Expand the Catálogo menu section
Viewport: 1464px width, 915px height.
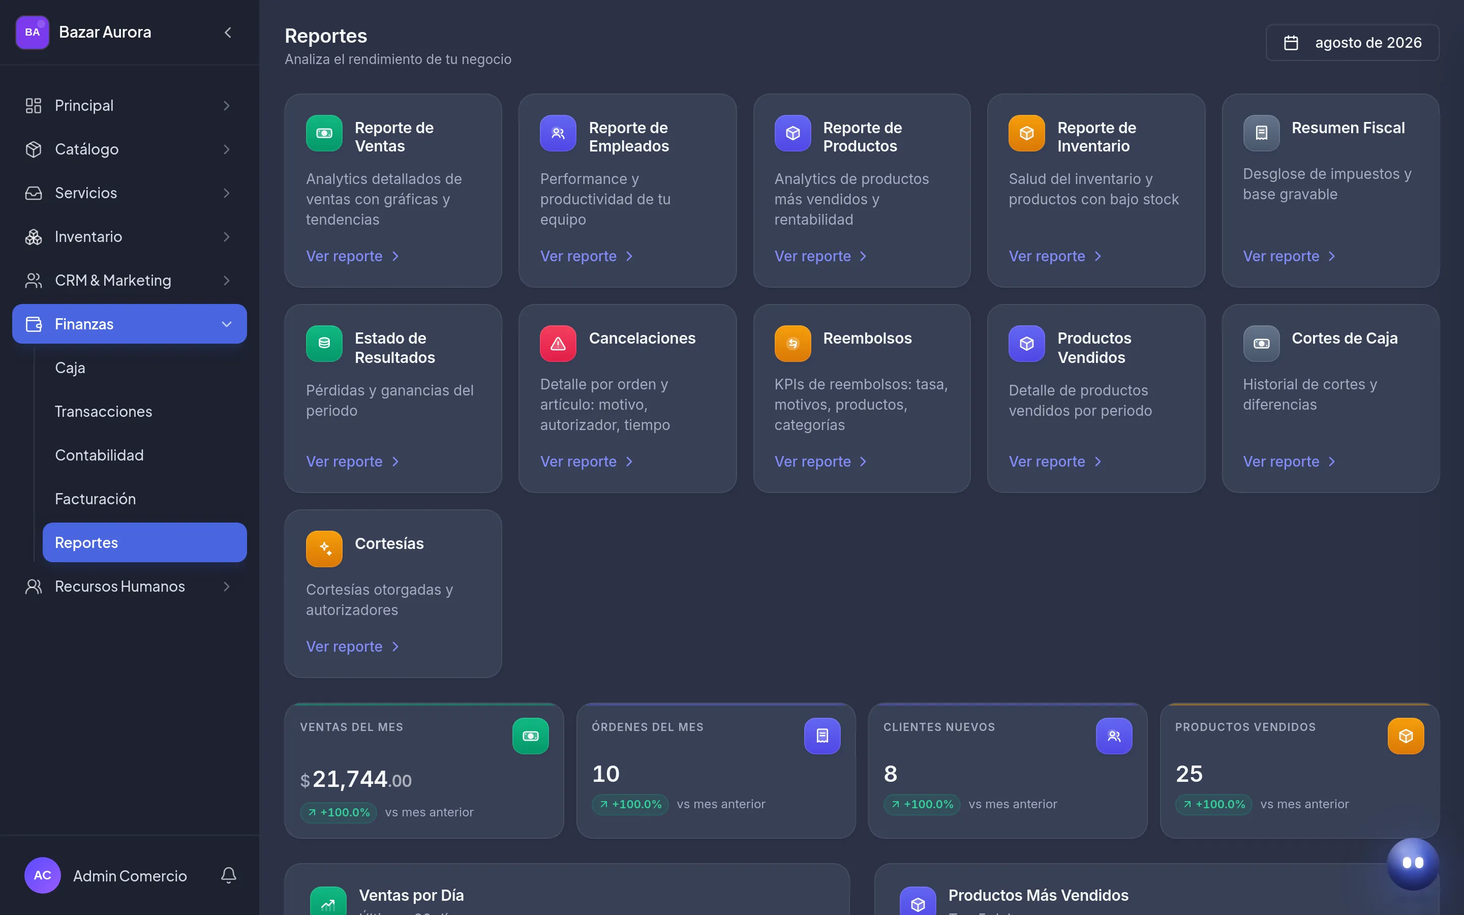[130, 149]
